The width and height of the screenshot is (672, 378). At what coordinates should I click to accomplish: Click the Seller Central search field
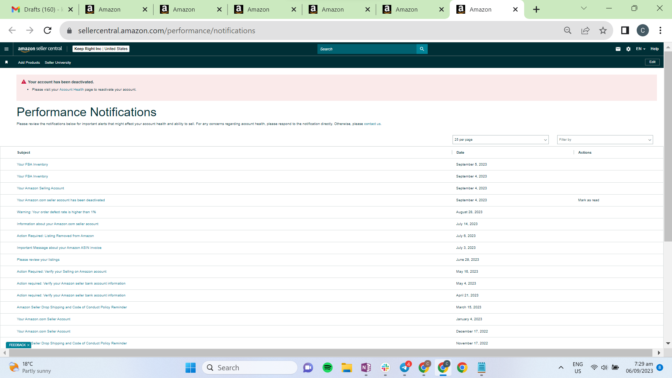pyautogui.click(x=367, y=49)
